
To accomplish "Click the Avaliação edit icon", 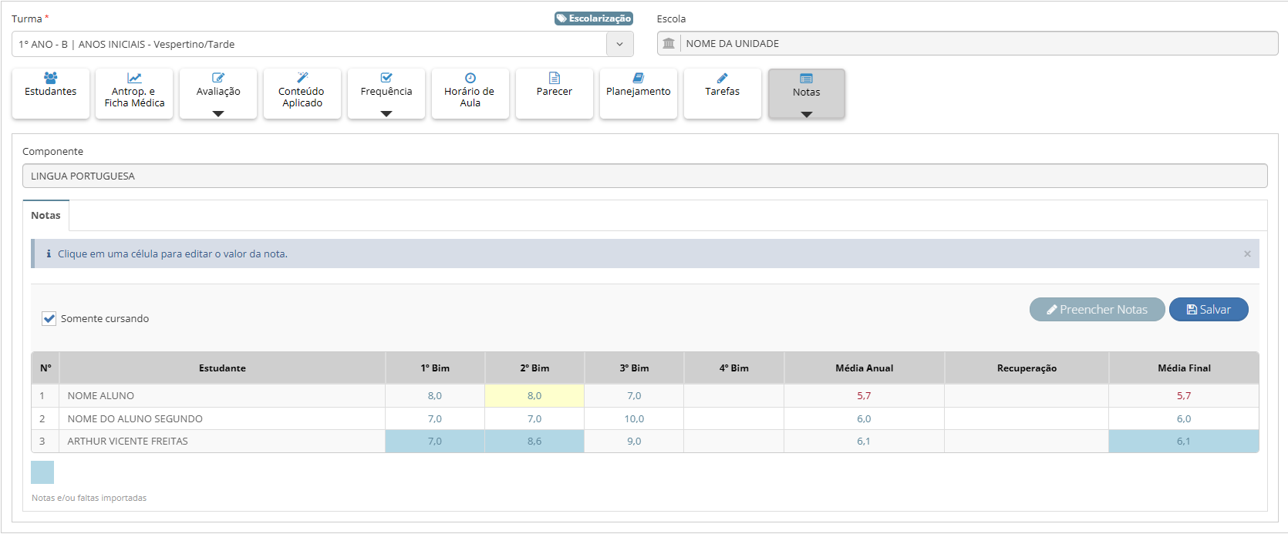I will [x=218, y=78].
